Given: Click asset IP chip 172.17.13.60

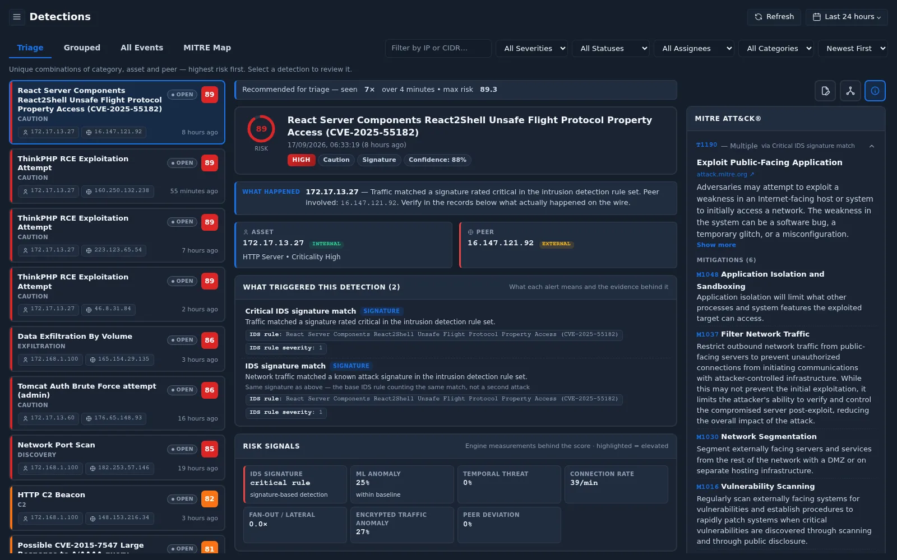Looking at the screenshot, I should (x=49, y=418).
